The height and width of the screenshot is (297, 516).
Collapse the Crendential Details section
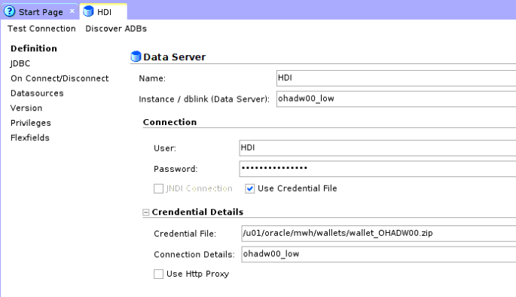tap(146, 213)
